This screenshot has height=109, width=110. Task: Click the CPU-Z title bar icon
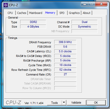tap(6, 5)
